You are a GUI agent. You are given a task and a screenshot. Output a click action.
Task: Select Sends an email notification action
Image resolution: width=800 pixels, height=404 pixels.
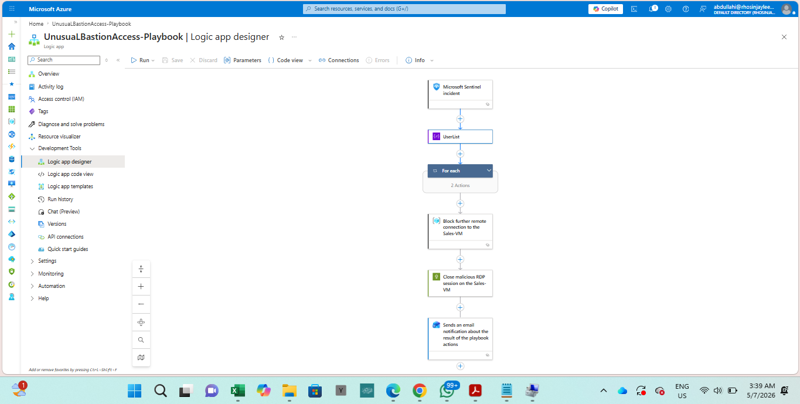pos(460,339)
